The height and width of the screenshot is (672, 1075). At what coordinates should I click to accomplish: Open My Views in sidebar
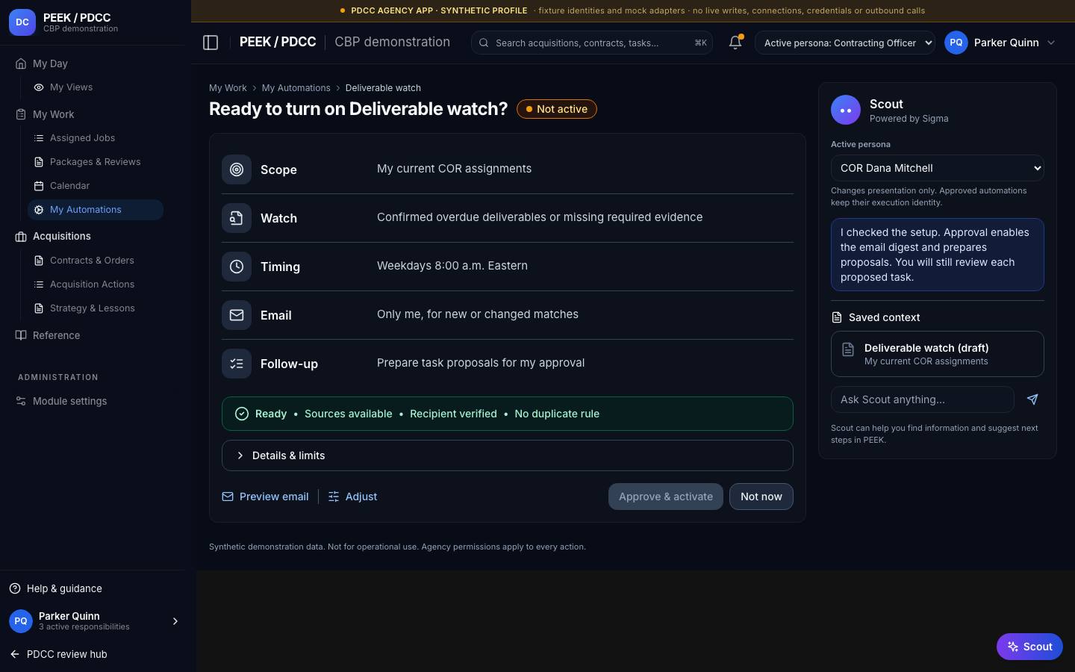point(71,87)
